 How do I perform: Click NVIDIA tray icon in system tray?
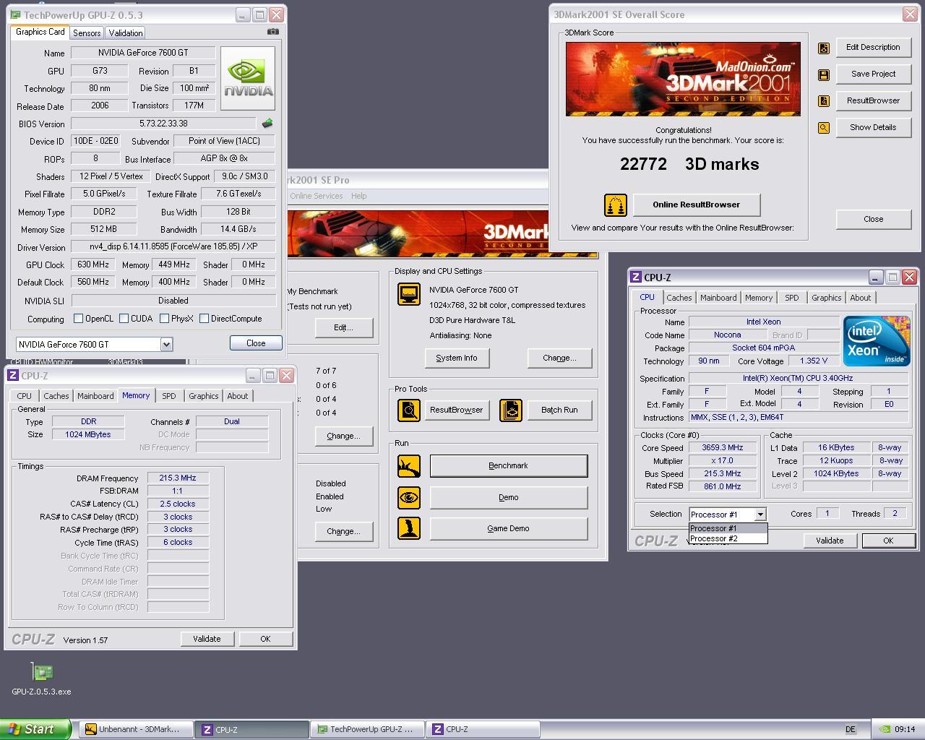[x=885, y=729]
